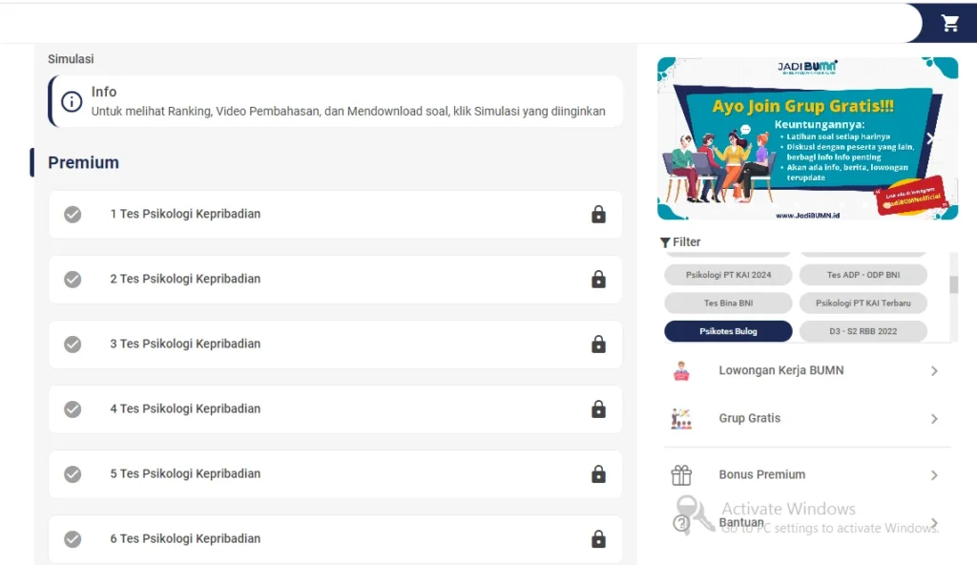The height and width of the screenshot is (565, 977).
Task: Expand Lowongan Kerja BUMN chevron
Action: [934, 371]
